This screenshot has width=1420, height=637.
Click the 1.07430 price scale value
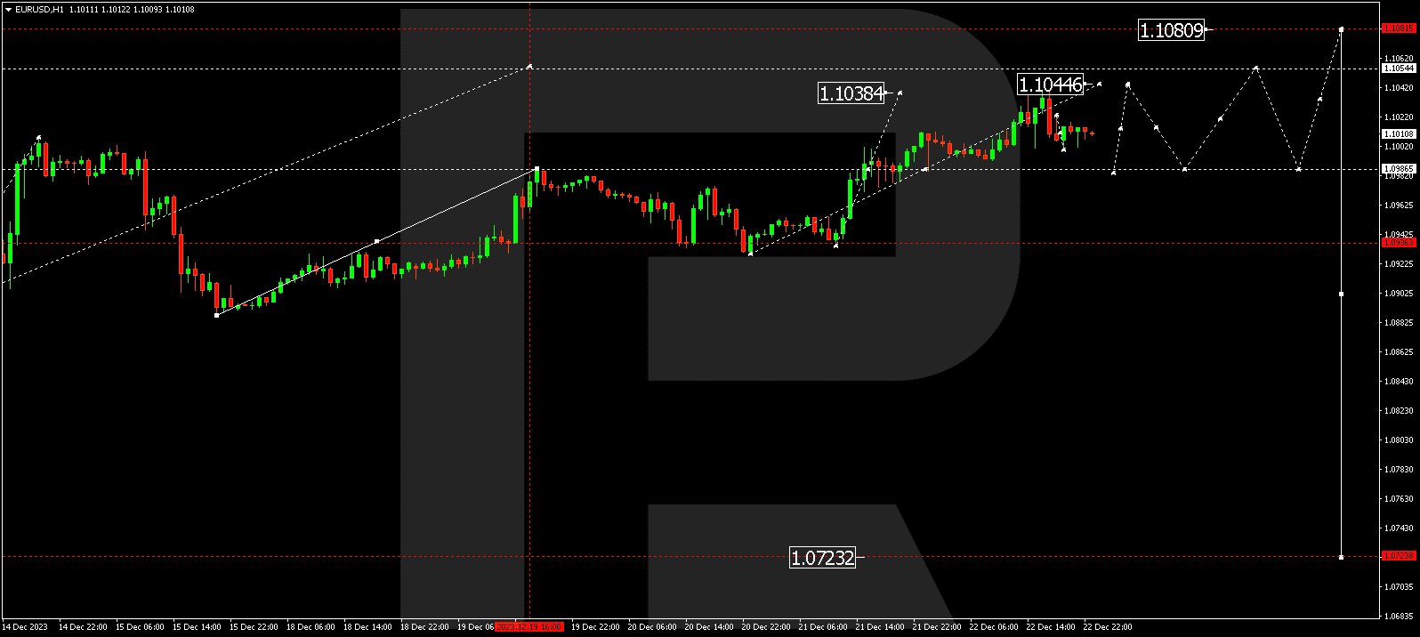[x=1399, y=528]
